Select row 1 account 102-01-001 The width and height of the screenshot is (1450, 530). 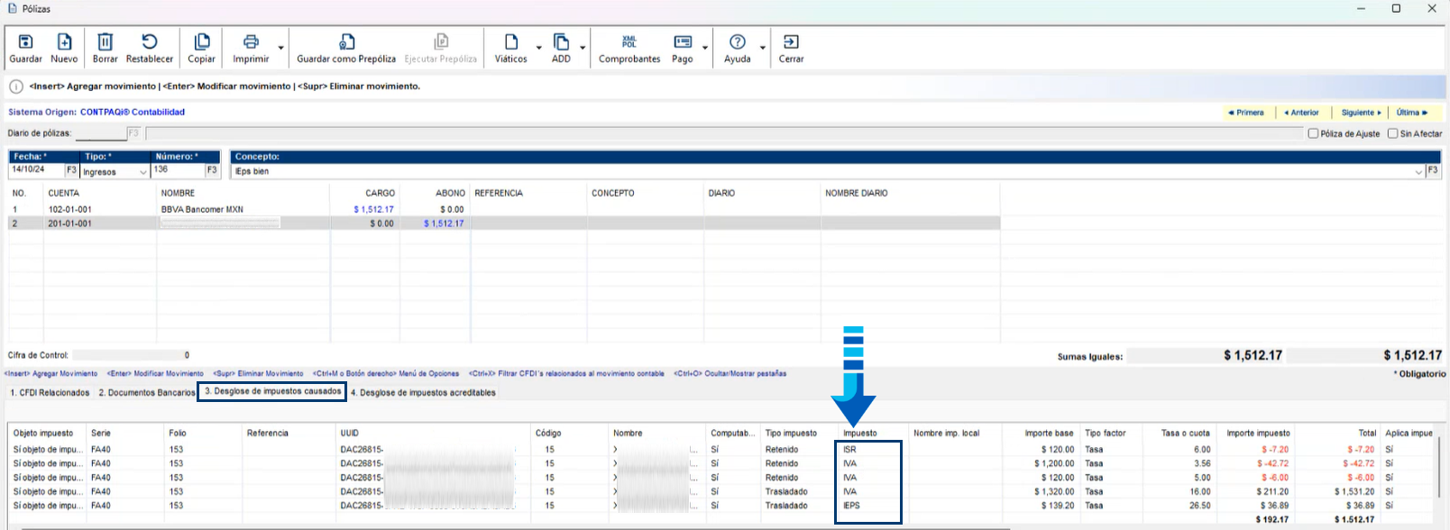(69, 209)
